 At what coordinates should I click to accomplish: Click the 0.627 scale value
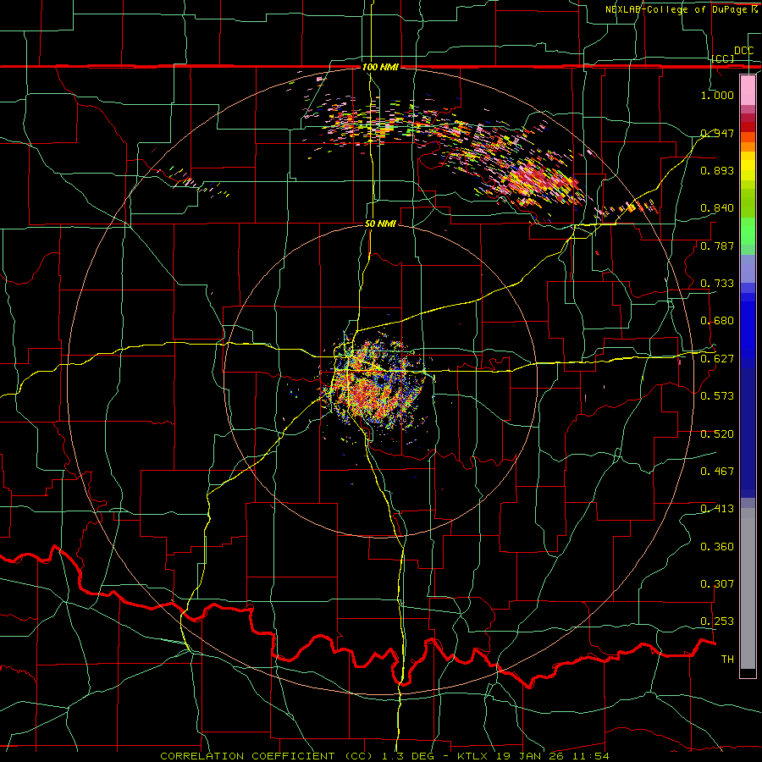(x=717, y=359)
